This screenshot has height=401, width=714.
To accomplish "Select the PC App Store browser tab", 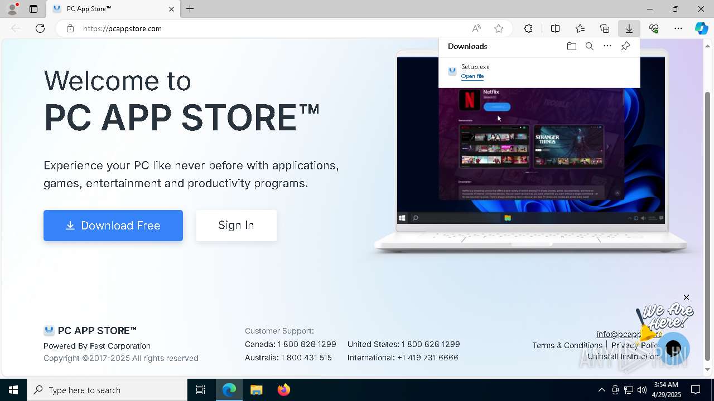I will coord(113,9).
